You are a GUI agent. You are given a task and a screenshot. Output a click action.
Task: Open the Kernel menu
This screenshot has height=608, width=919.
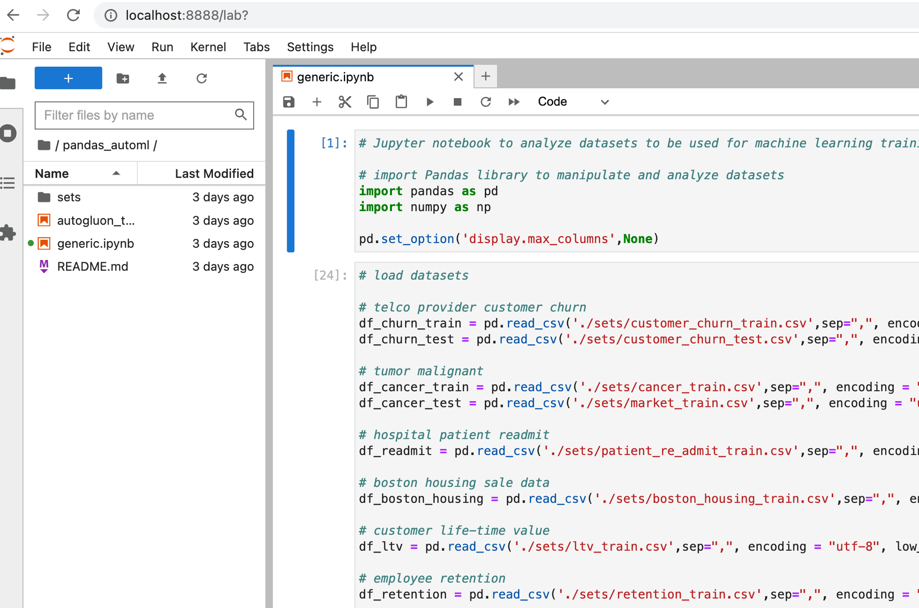208,47
